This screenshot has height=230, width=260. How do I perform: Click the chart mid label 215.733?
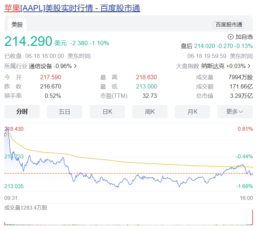pos(14,156)
